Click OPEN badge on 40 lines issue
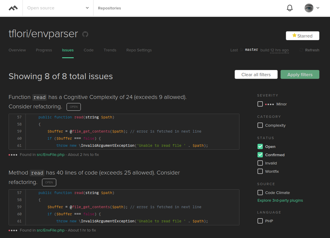Screen dimensions: 330x238 (x=49, y=182)
